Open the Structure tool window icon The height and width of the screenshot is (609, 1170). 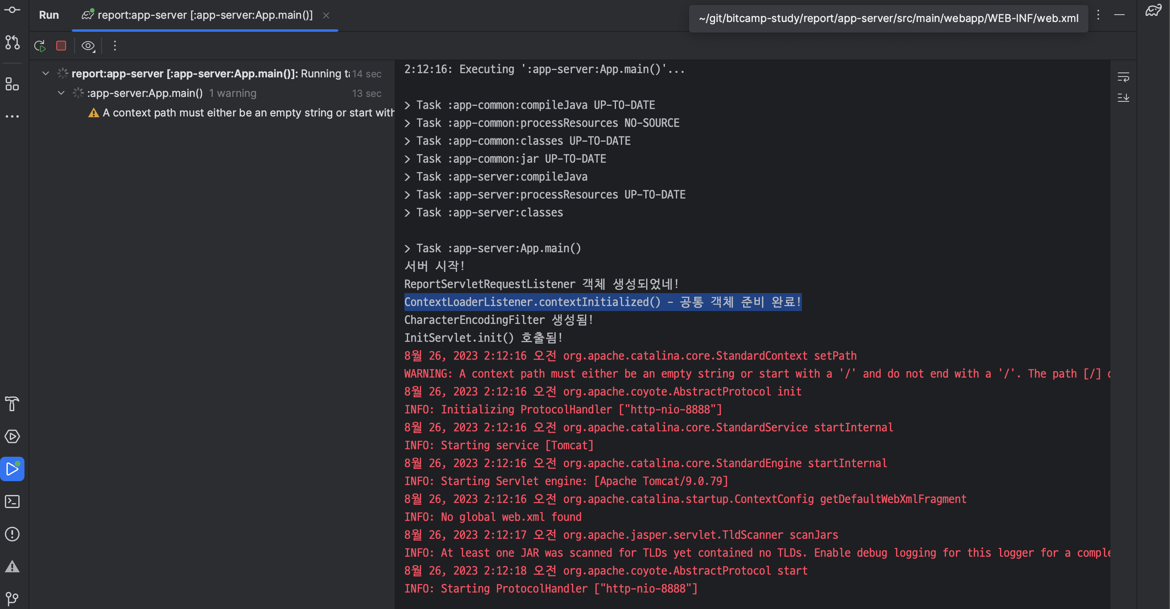pyautogui.click(x=12, y=84)
